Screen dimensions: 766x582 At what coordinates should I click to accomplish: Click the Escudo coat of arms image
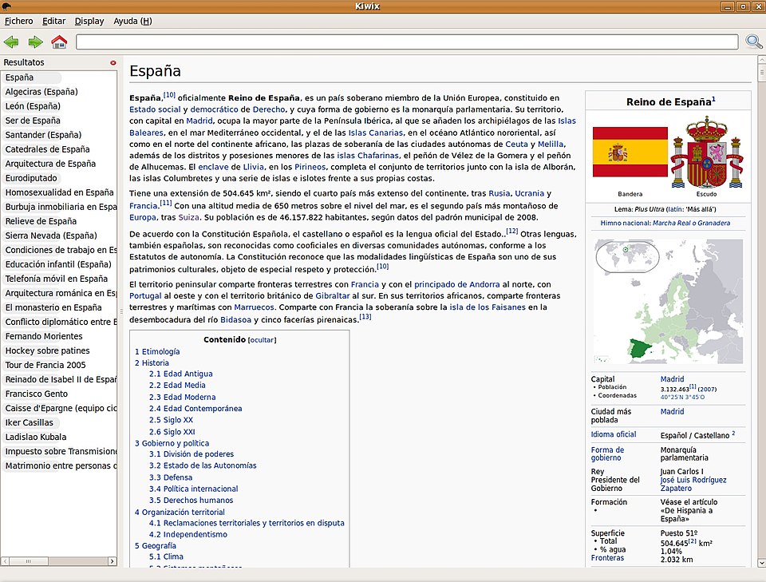click(707, 152)
